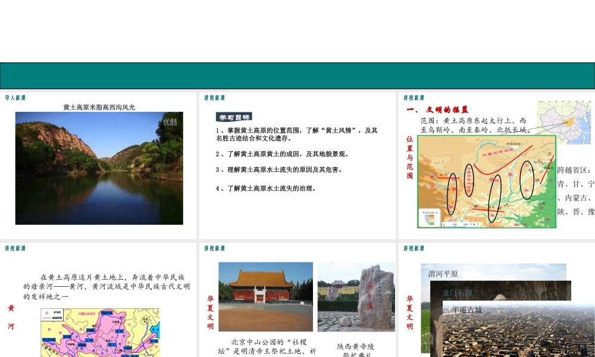Click the 跨越省区 text
This screenshot has width=595, height=357.
tap(575, 191)
